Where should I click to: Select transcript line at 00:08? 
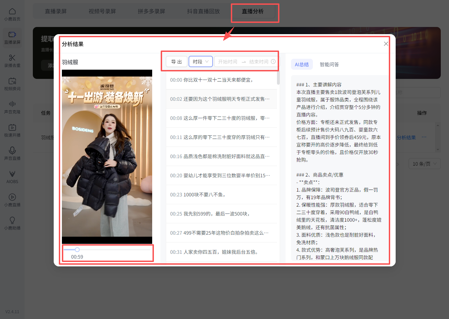point(222,118)
